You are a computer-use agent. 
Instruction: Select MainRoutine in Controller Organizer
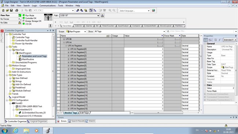pos(28,59)
